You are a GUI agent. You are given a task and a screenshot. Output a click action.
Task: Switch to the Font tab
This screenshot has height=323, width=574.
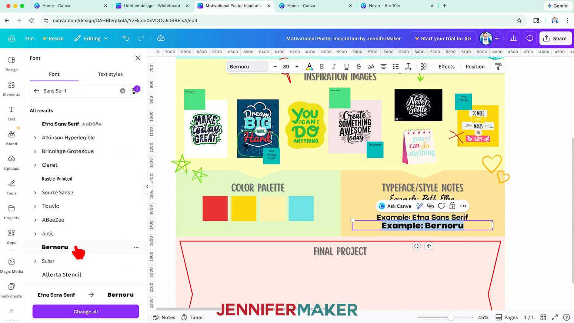[x=54, y=74]
